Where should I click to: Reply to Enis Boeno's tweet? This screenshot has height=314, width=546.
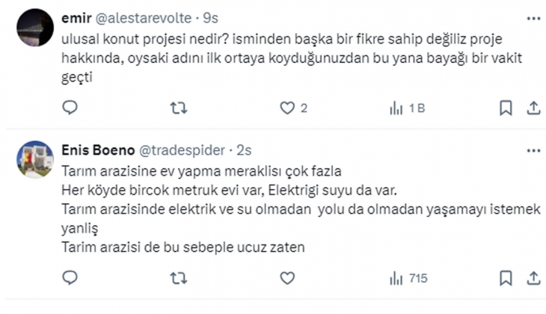coord(70,278)
